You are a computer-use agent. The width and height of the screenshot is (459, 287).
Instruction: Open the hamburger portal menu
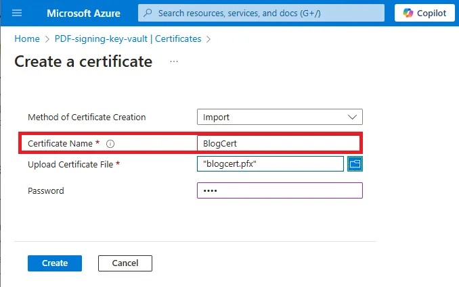17,13
